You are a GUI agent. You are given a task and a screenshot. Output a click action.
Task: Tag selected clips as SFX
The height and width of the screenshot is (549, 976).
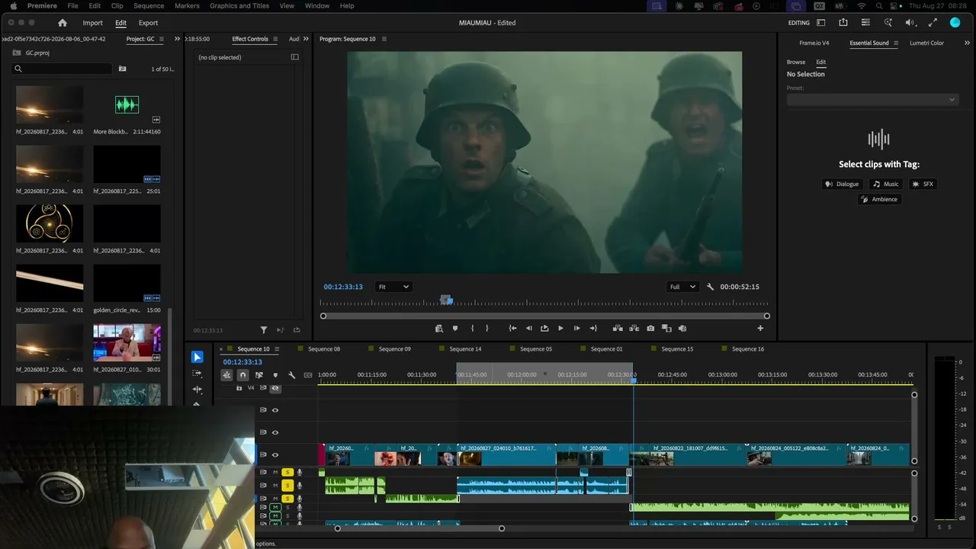point(923,184)
